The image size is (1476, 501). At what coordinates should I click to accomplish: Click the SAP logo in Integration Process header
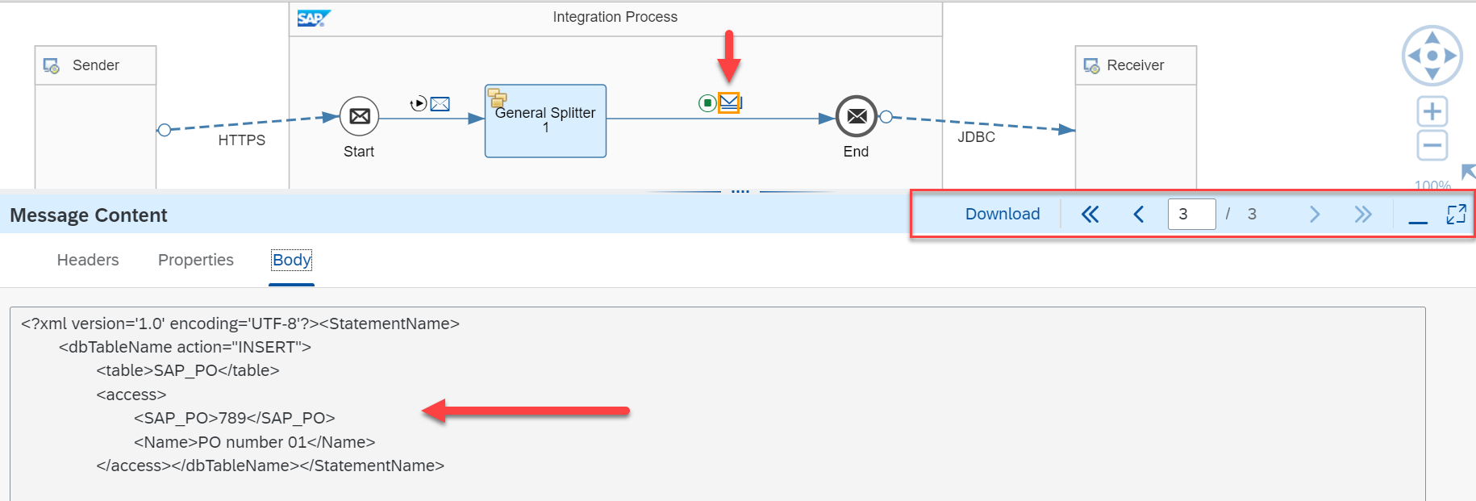pos(313,16)
